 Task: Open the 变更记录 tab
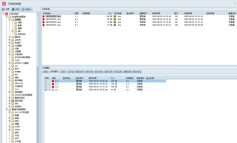coord(79,72)
